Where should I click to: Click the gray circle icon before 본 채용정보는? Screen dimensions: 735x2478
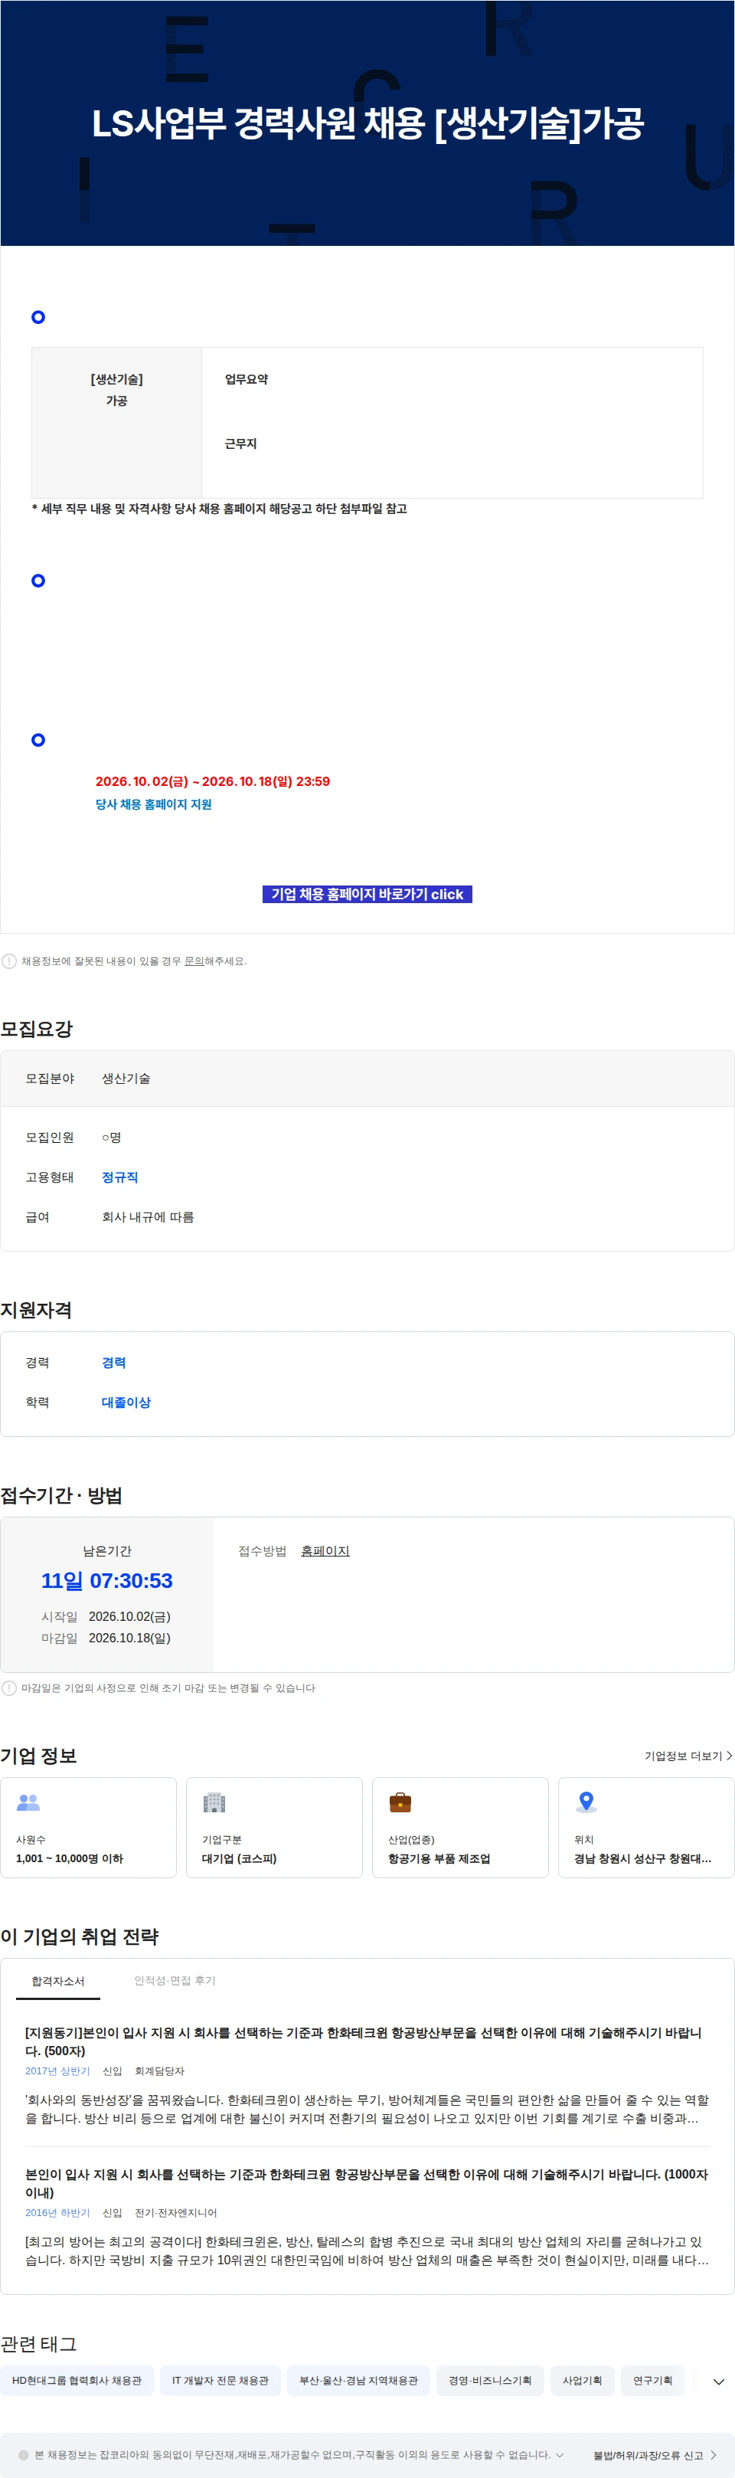click(24, 2455)
